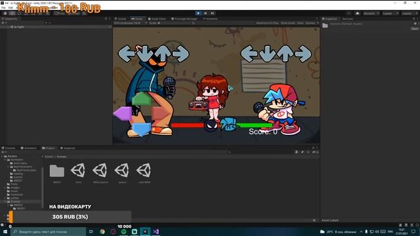Switch to the Scene tab
The image size is (420, 236).
120,19
